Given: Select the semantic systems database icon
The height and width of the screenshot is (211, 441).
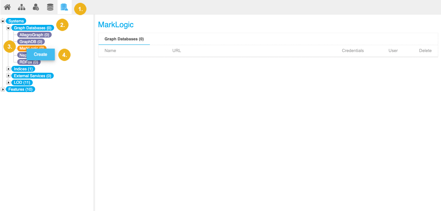Looking at the screenshot, I should pyautogui.click(x=64, y=7).
